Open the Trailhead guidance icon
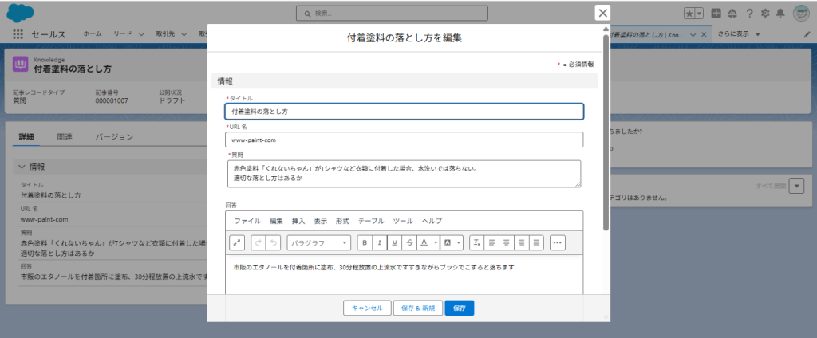The width and height of the screenshot is (817, 338). (x=732, y=14)
